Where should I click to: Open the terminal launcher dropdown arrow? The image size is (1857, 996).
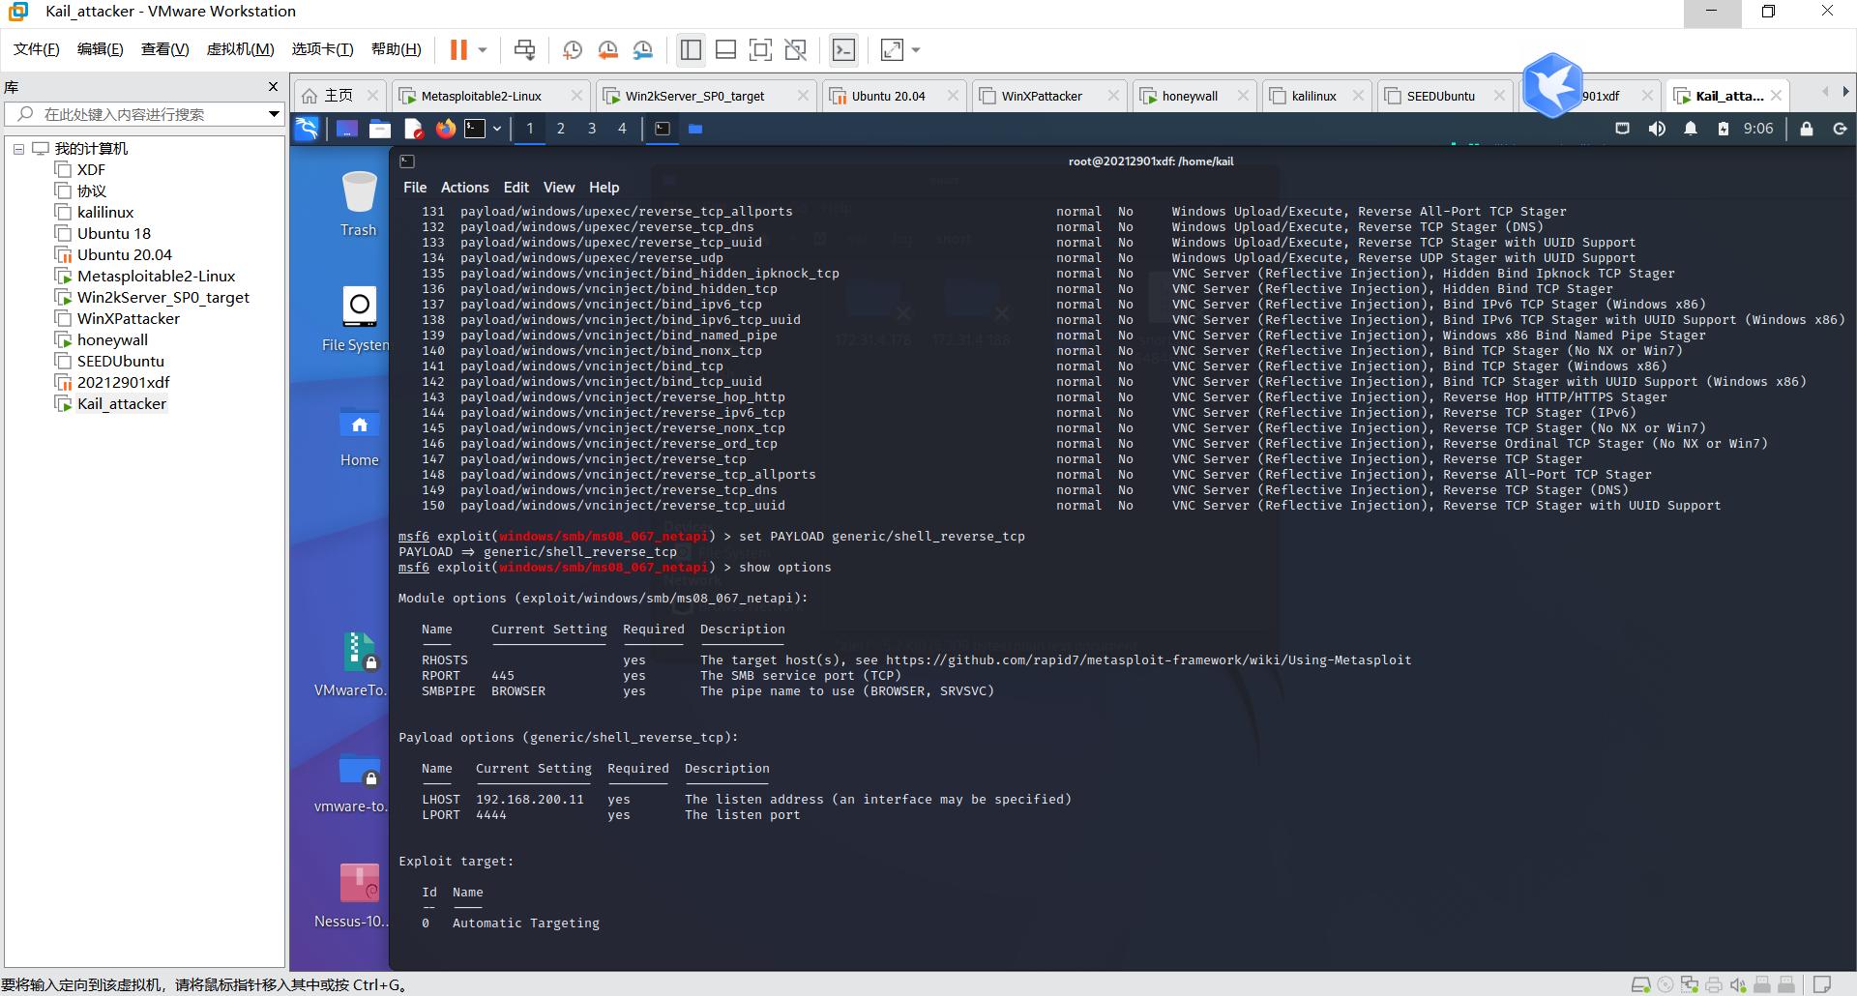pyautogui.click(x=497, y=128)
